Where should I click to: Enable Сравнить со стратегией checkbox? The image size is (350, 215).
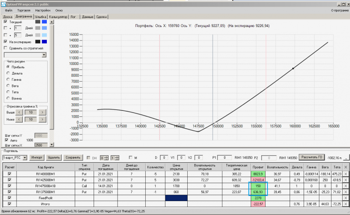coord(6,48)
